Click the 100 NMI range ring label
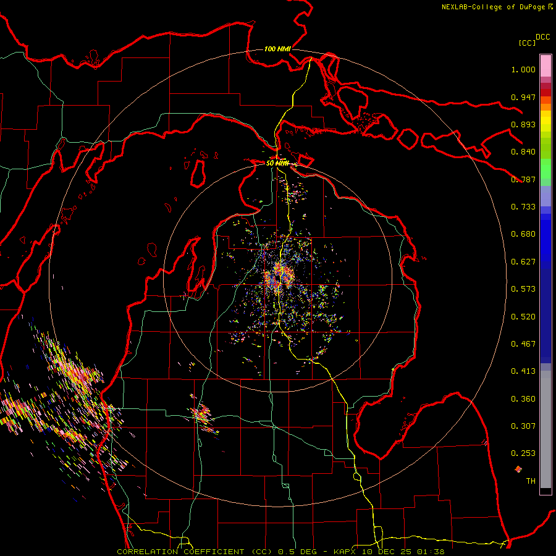The width and height of the screenshot is (556, 556). pyautogui.click(x=277, y=49)
